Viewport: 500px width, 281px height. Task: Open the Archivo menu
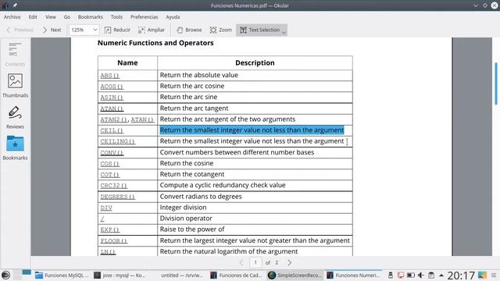pos(12,17)
